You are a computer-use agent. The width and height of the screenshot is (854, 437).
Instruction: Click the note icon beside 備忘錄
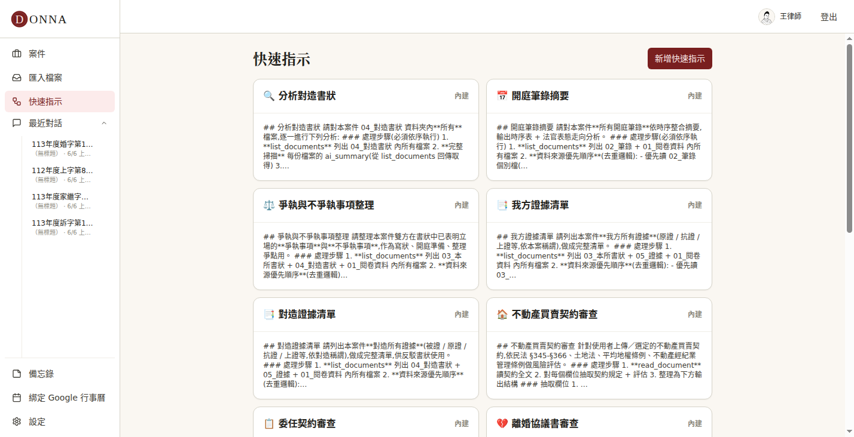(17, 374)
